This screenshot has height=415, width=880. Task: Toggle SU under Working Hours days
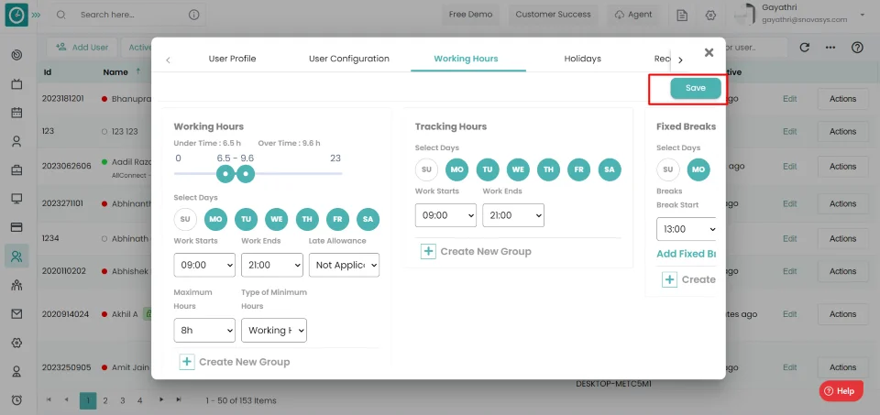[x=185, y=219]
